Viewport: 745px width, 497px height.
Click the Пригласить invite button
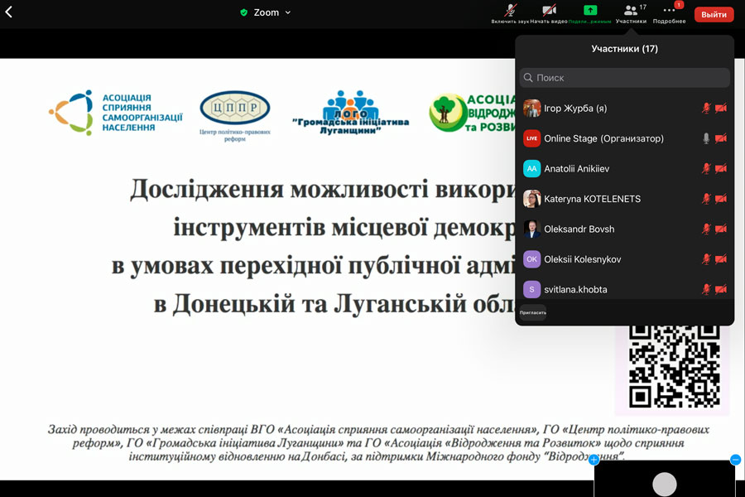[x=532, y=313]
